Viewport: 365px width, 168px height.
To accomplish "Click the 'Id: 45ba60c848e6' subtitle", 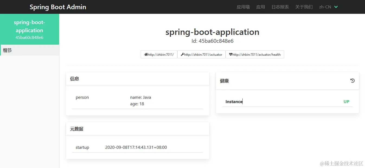I will (212, 41).
